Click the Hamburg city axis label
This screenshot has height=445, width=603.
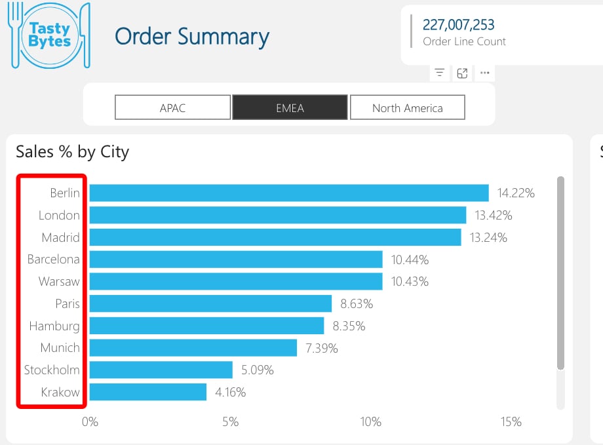54,326
